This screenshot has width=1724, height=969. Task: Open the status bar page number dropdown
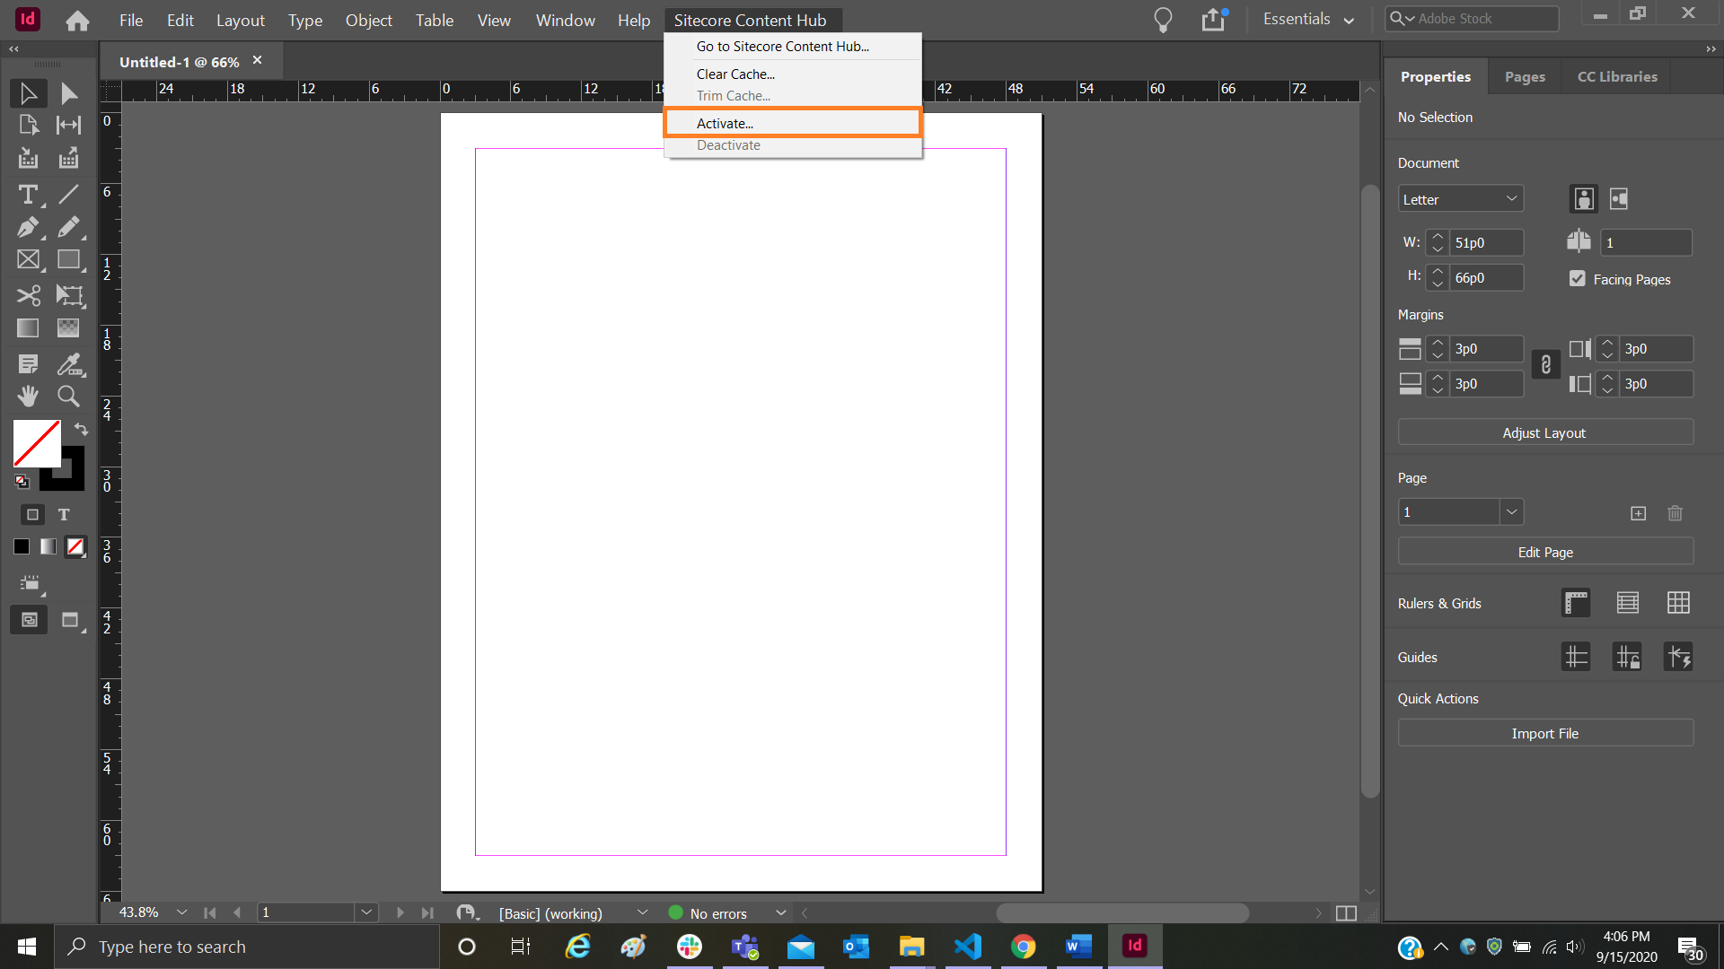[366, 912]
